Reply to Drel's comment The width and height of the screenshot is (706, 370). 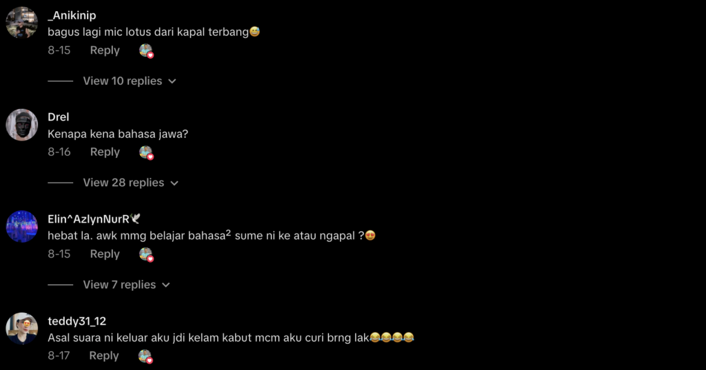[105, 152]
